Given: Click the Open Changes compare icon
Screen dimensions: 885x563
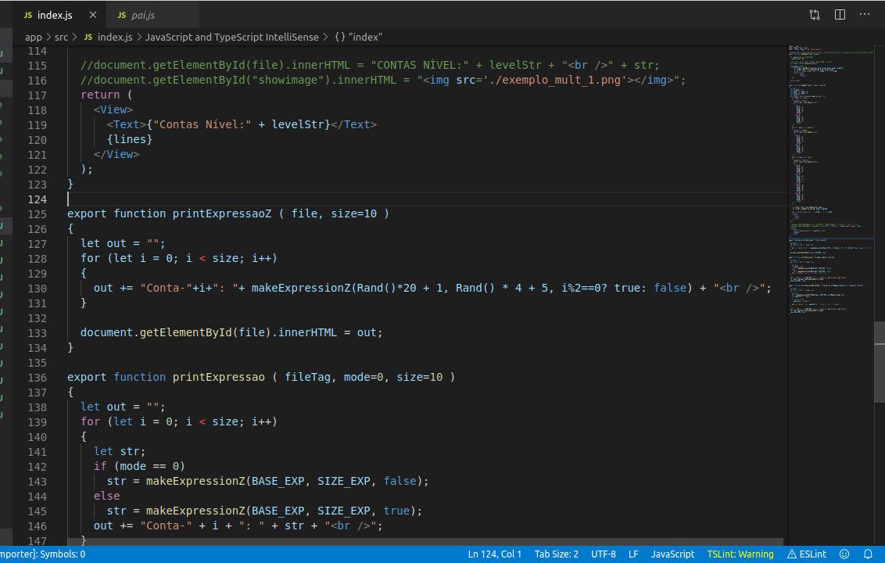Looking at the screenshot, I should [814, 15].
